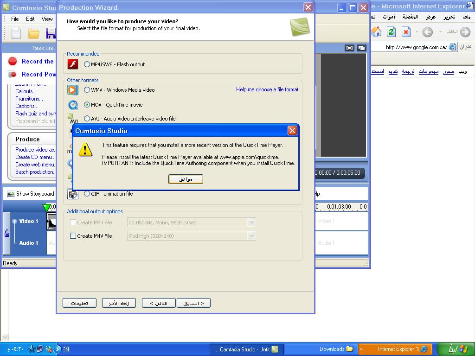Open the Edit menu in Camtasia Studio
The width and height of the screenshot is (475, 356).
point(30,19)
